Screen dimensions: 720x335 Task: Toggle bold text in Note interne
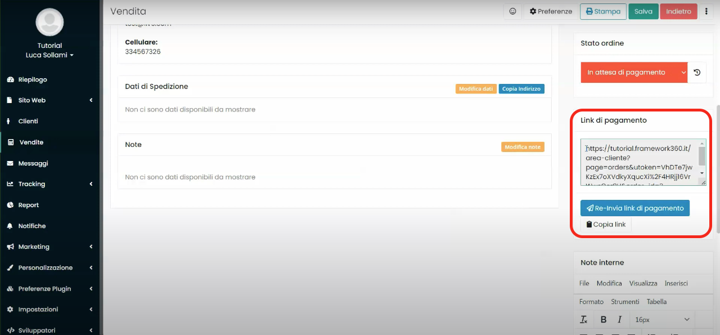[603, 319]
